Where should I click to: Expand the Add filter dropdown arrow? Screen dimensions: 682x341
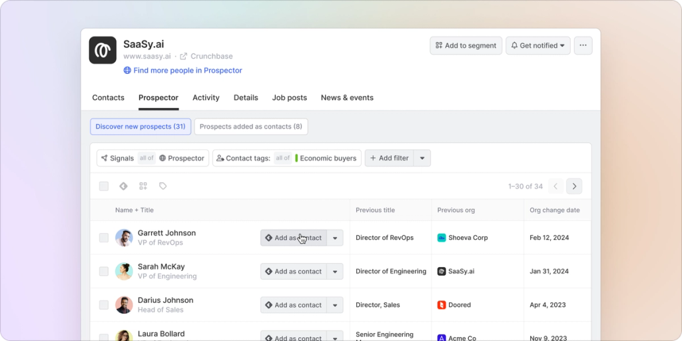(422, 159)
